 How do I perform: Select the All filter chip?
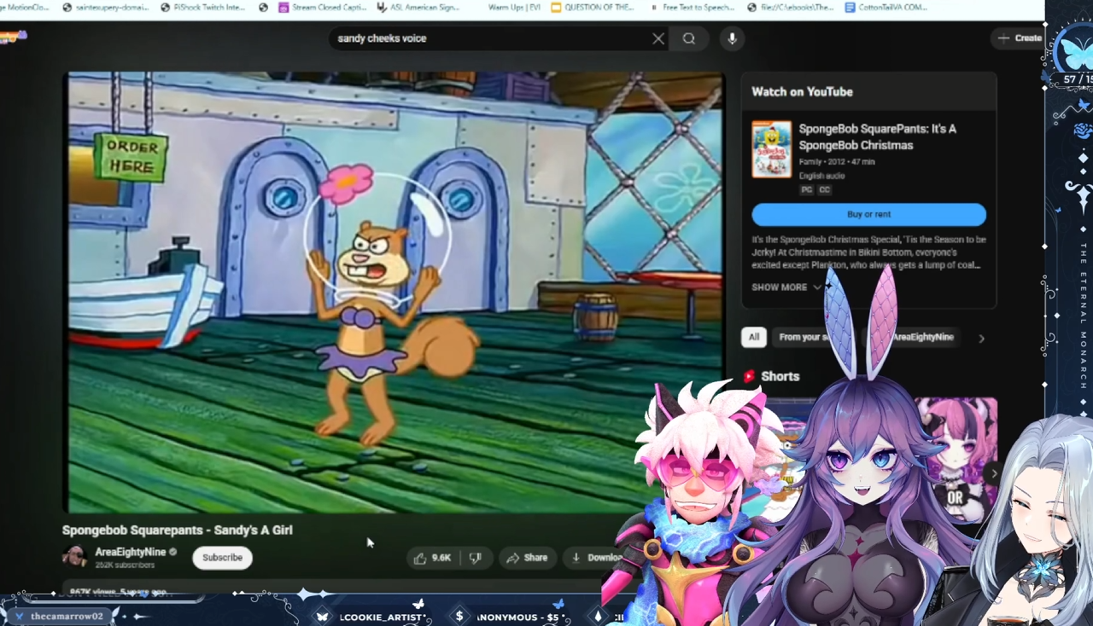coord(754,337)
